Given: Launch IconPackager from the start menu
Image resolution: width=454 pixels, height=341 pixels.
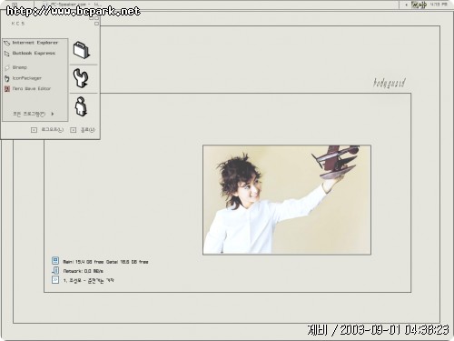Looking at the screenshot, I should tap(27, 78).
